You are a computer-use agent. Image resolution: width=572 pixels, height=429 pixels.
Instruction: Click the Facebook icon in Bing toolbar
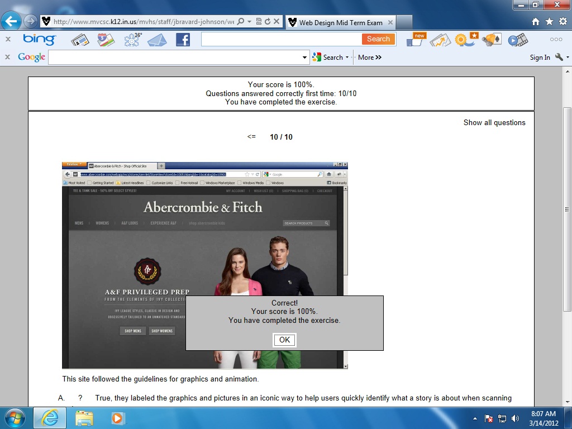183,40
